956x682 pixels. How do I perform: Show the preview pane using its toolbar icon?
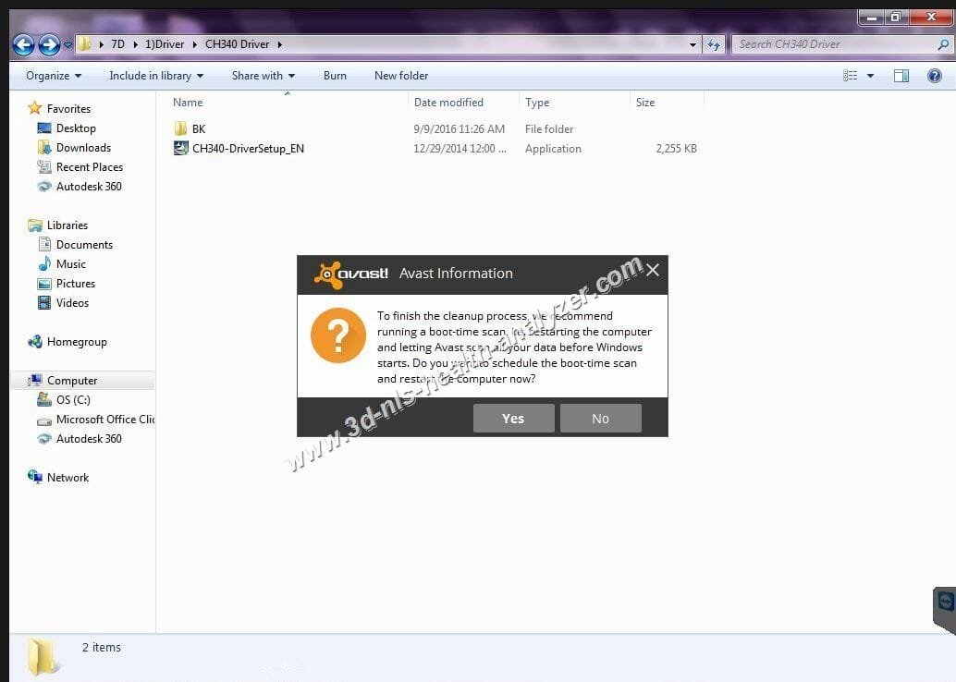coord(901,75)
